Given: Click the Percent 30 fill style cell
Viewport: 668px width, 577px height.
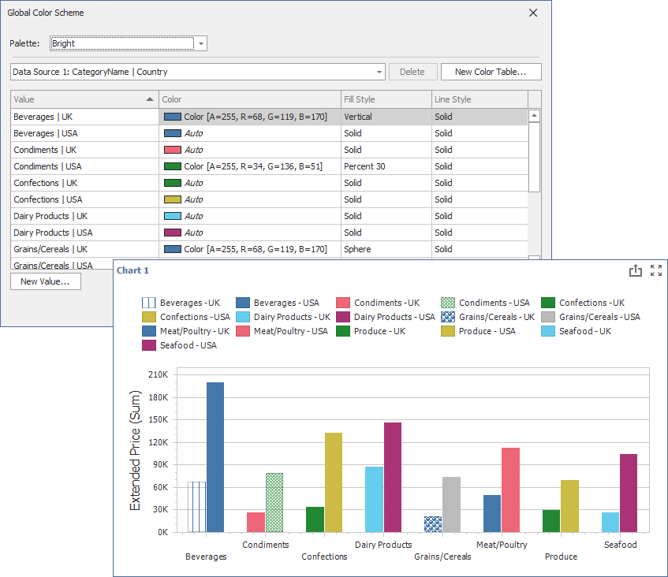Looking at the screenshot, I should click(x=386, y=166).
